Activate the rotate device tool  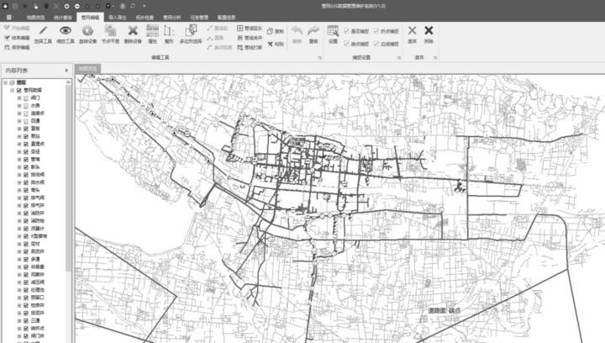(x=87, y=31)
